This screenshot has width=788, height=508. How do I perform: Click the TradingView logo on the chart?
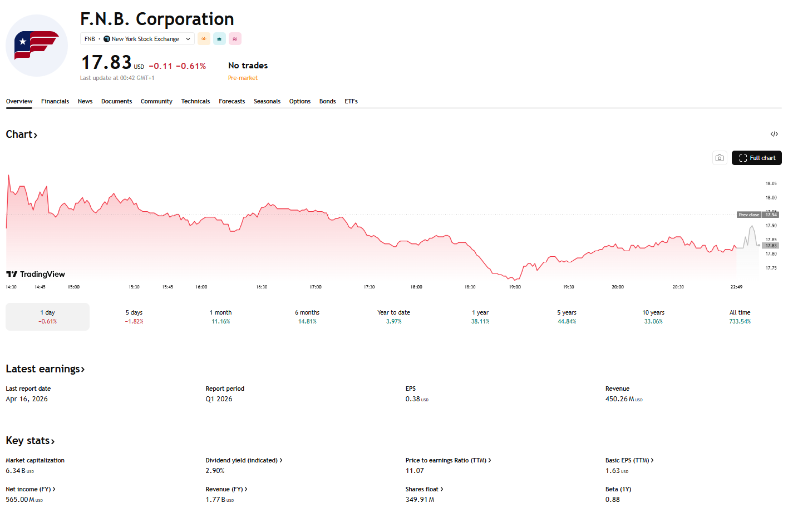coord(36,274)
